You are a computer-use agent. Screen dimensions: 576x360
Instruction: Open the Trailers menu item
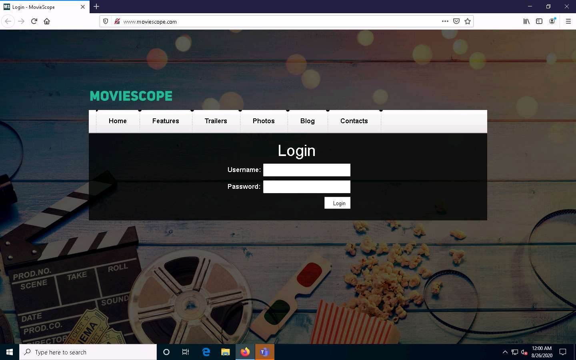tap(216, 121)
